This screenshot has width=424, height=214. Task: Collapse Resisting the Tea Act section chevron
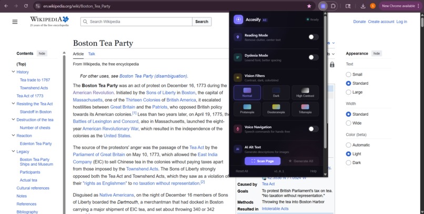point(13,104)
